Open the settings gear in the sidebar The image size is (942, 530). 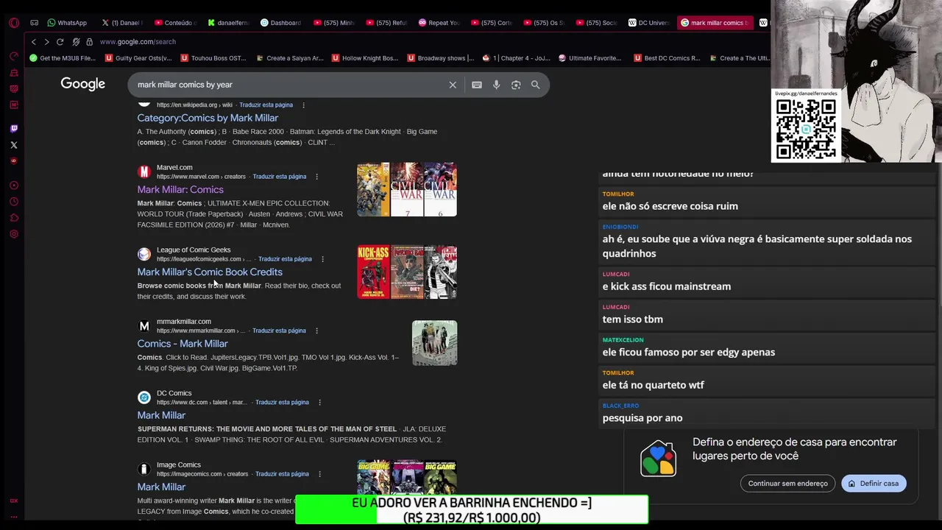[x=13, y=234]
